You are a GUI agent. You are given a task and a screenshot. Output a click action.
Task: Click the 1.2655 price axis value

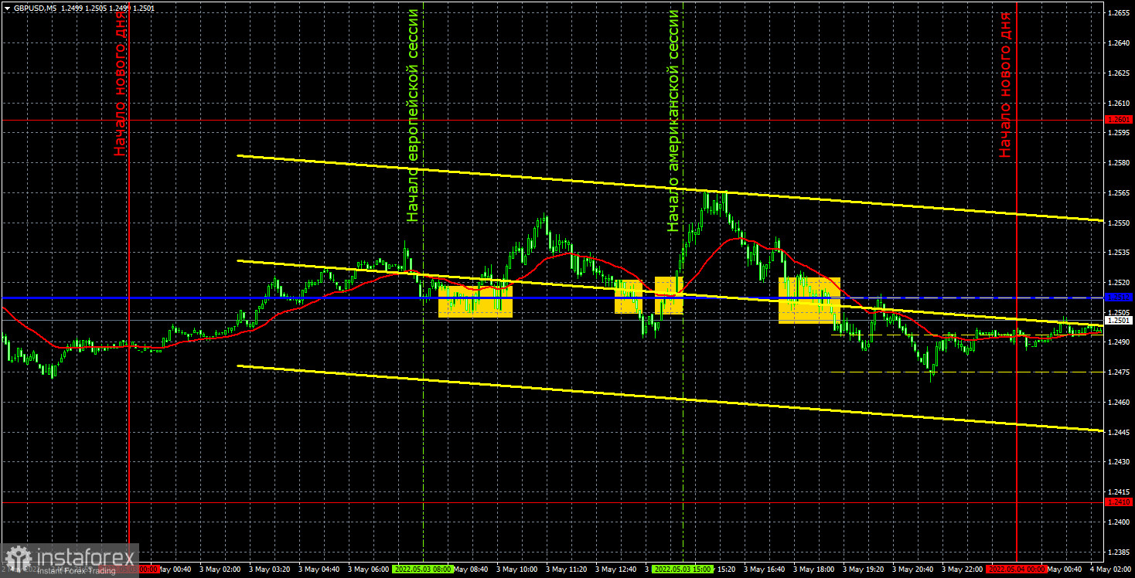pos(1120,13)
